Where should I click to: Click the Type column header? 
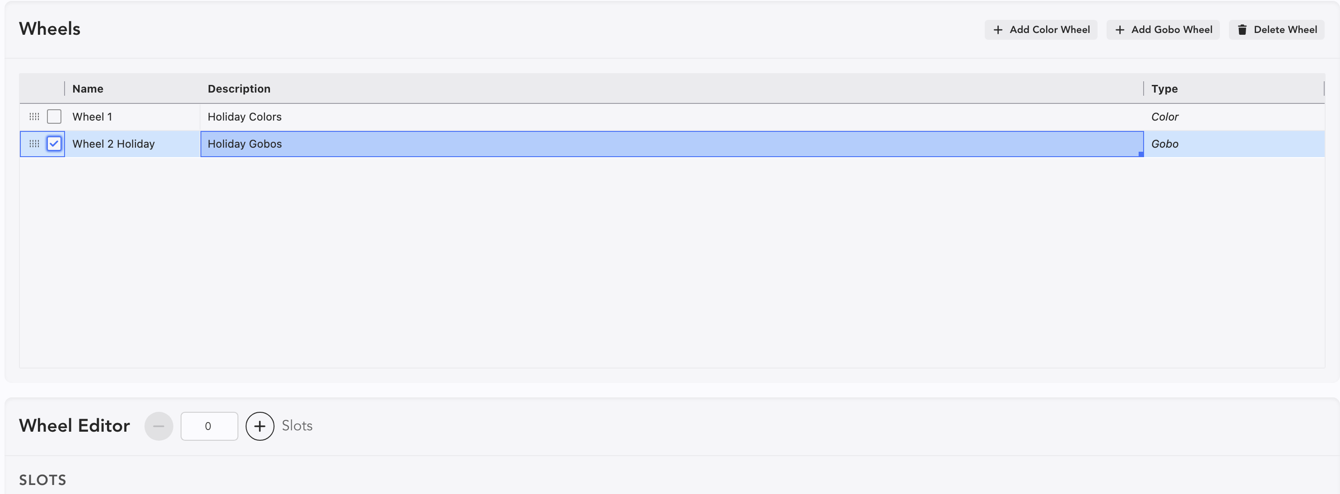point(1233,89)
